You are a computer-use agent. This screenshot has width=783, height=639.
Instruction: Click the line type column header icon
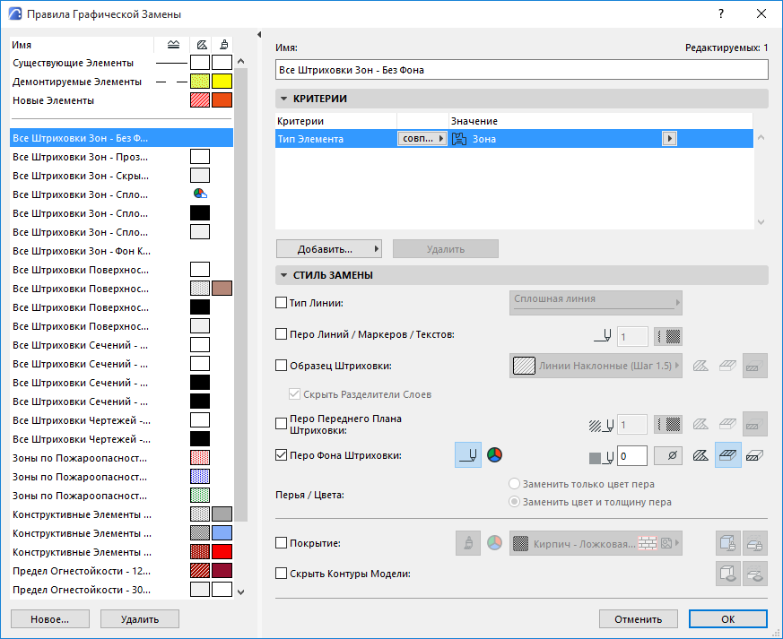(x=173, y=45)
